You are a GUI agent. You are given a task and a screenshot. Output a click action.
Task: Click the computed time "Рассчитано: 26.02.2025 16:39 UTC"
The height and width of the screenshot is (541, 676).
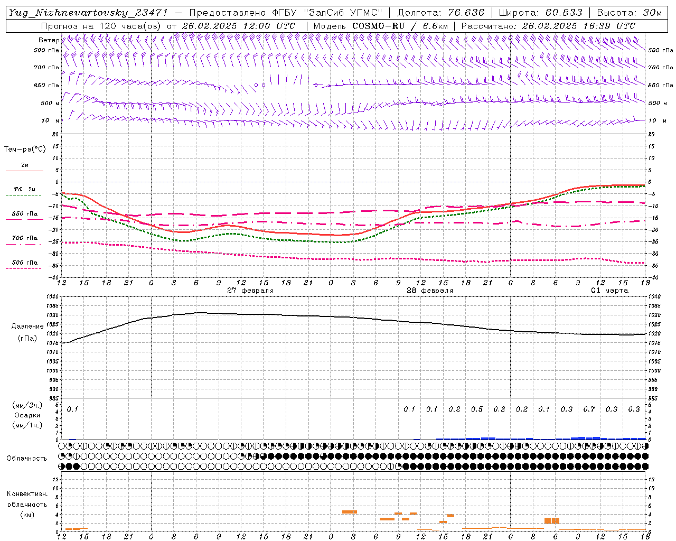pos(548,26)
